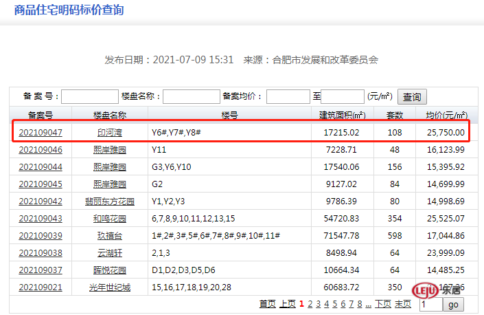Click the 23,999.09 price cell

[x=446, y=253]
